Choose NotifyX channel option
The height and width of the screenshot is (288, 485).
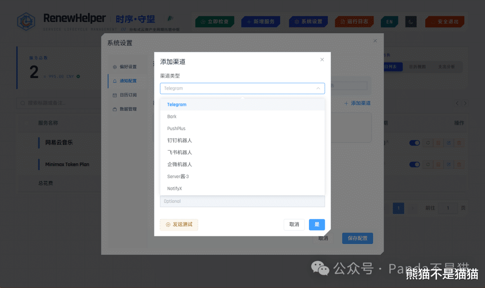(x=242, y=188)
